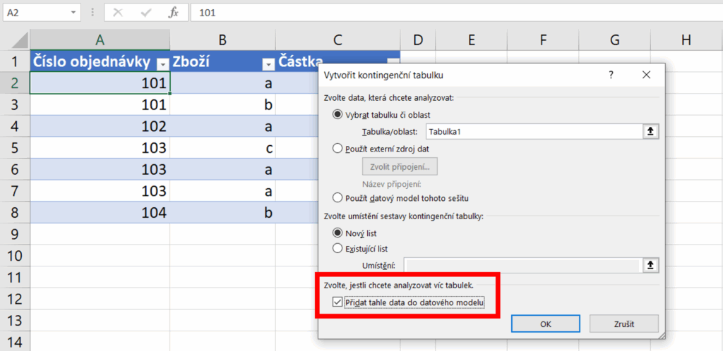723x351 pixels.
Task: Select column E header
Action: tap(470, 41)
